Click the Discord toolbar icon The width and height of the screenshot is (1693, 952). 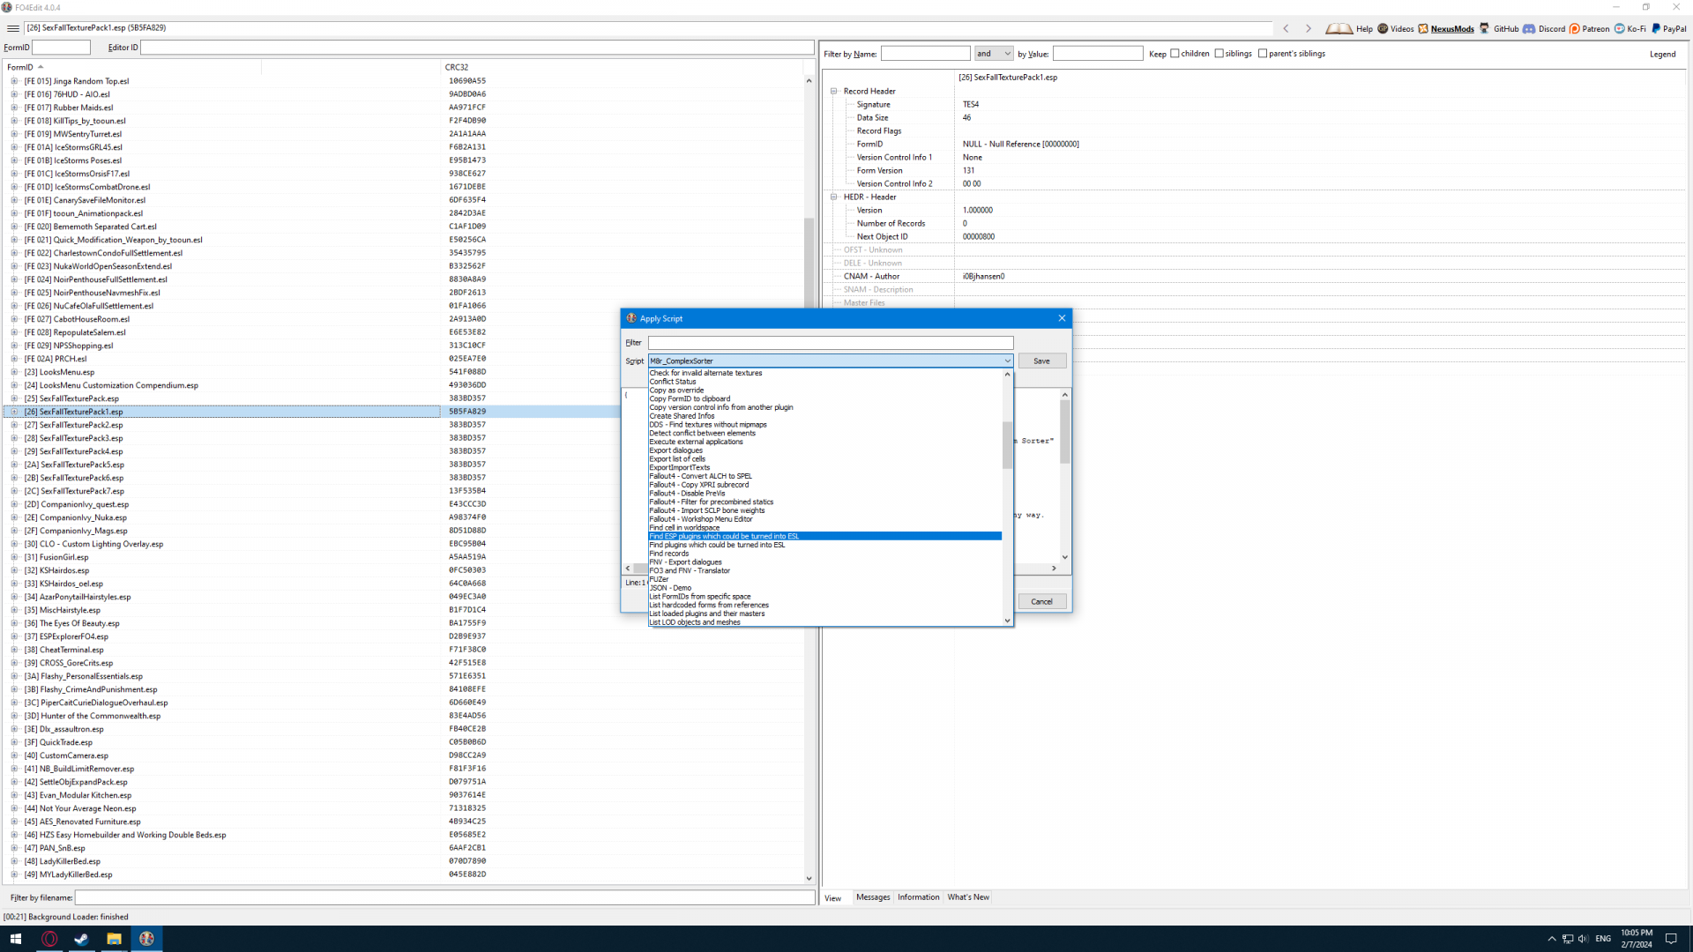click(1529, 28)
